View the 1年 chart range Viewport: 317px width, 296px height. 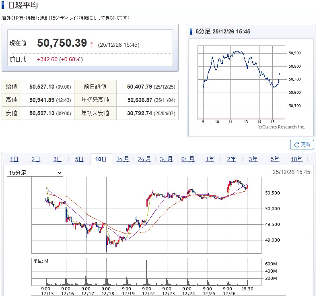click(210, 159)
